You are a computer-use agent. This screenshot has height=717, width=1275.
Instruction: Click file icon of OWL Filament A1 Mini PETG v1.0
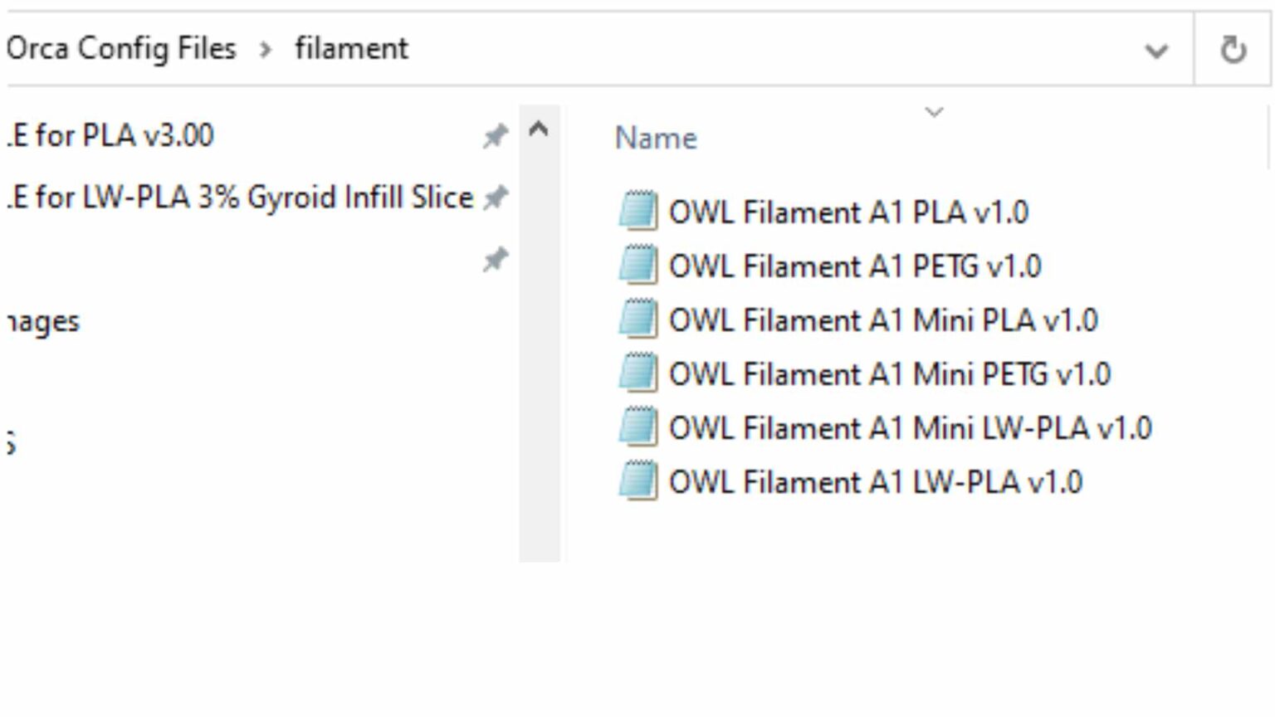pyautogui.click(x=637, y=373)
